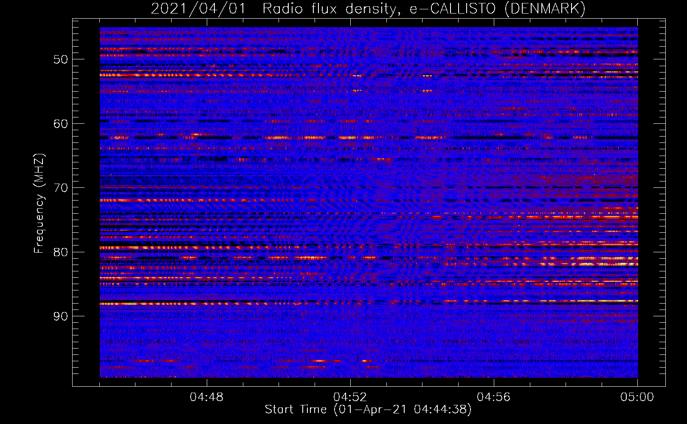The height and width of the screenshot is (424, 687).
Task: Select the 90 frequency tick label
Action: 61,317
